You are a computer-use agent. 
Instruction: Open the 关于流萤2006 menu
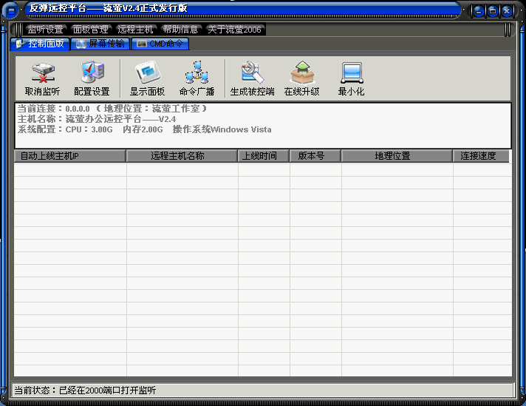(x=235, y=30)
